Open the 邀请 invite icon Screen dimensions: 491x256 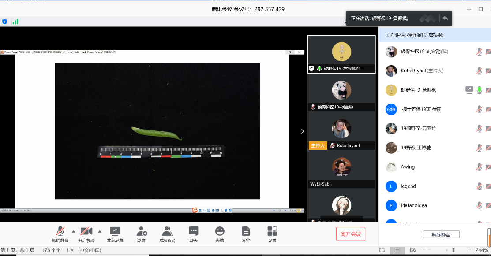tap(141, 231)
